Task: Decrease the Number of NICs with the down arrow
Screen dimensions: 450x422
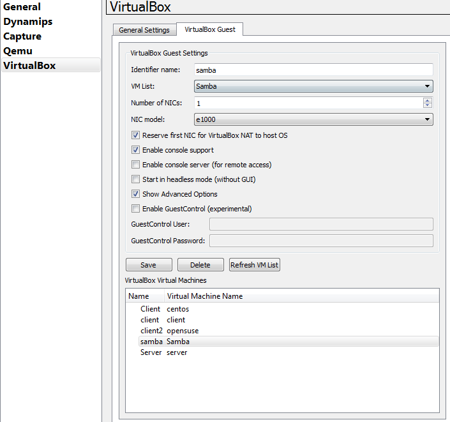Action: pos(427,105)
